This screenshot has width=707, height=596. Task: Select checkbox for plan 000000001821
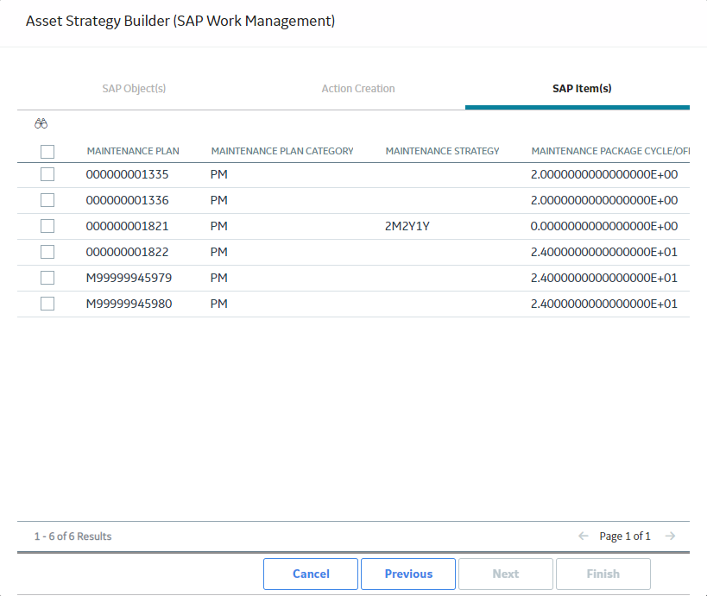47,226
